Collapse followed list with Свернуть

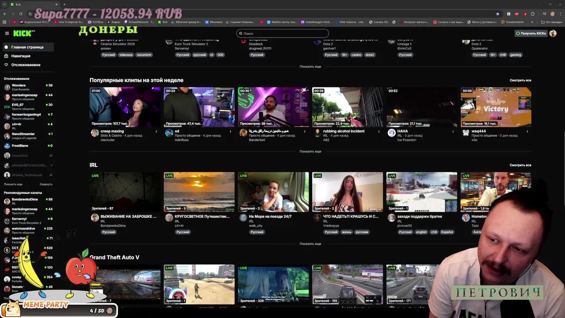(46, 184)
